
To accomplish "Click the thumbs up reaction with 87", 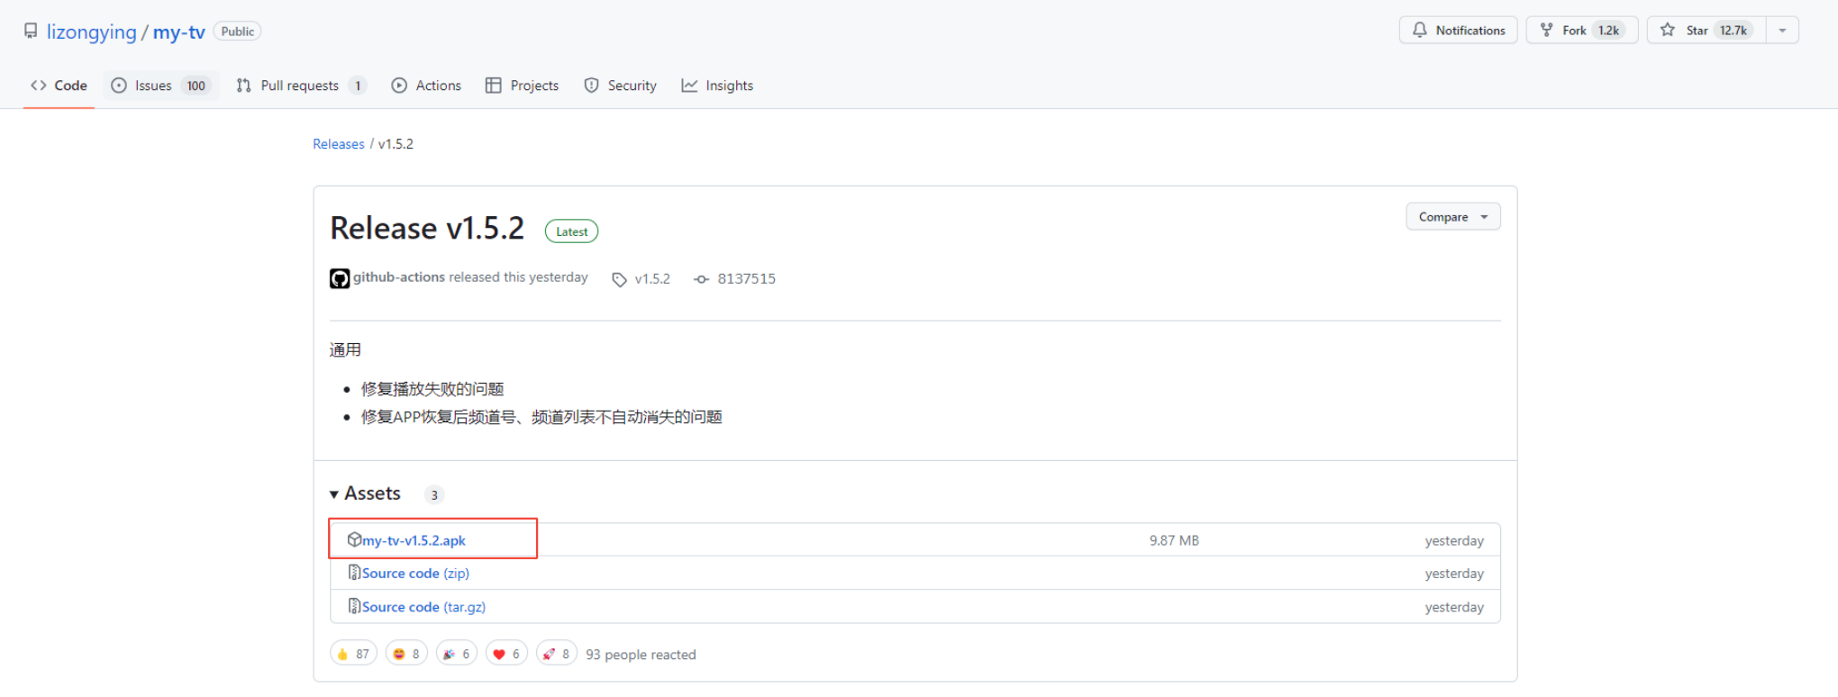I will click(353, 654).
